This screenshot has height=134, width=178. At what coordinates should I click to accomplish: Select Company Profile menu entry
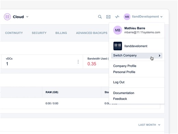tap(125, 66)
